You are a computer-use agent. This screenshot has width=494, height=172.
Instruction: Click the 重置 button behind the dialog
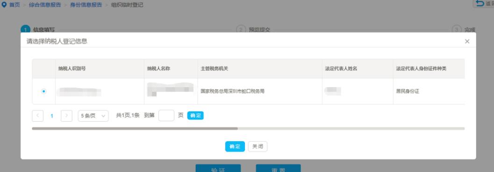278,168
